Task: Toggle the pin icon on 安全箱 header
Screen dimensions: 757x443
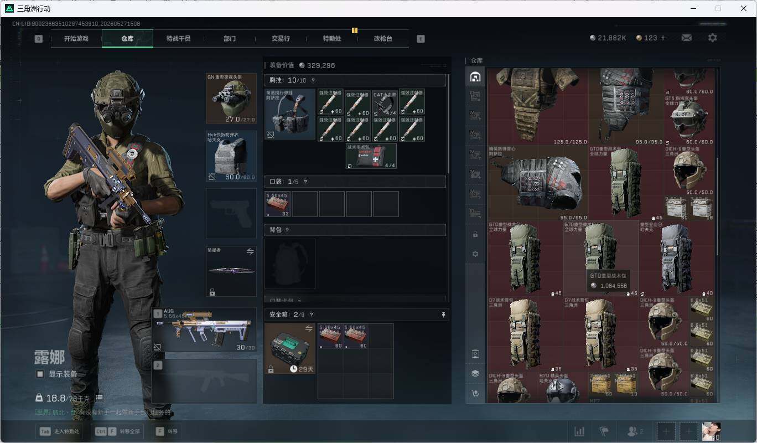Action: (x=443, y=315)
